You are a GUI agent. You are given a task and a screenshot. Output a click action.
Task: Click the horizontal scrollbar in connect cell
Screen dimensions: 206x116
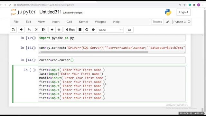[94, 52]
